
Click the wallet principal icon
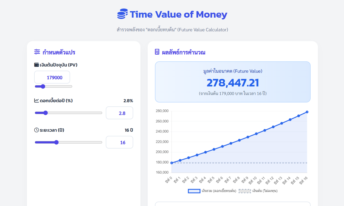click(x=36, y=65)
